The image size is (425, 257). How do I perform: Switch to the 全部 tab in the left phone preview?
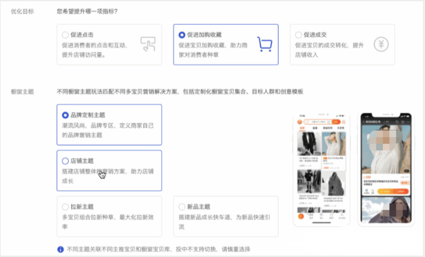pos(302,128)
